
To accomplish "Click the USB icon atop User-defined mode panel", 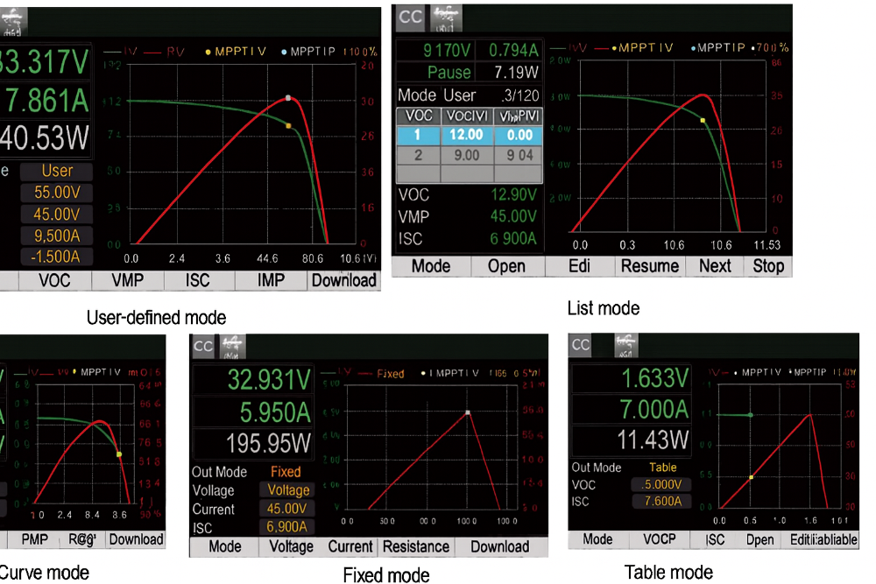I will point(15,18).
